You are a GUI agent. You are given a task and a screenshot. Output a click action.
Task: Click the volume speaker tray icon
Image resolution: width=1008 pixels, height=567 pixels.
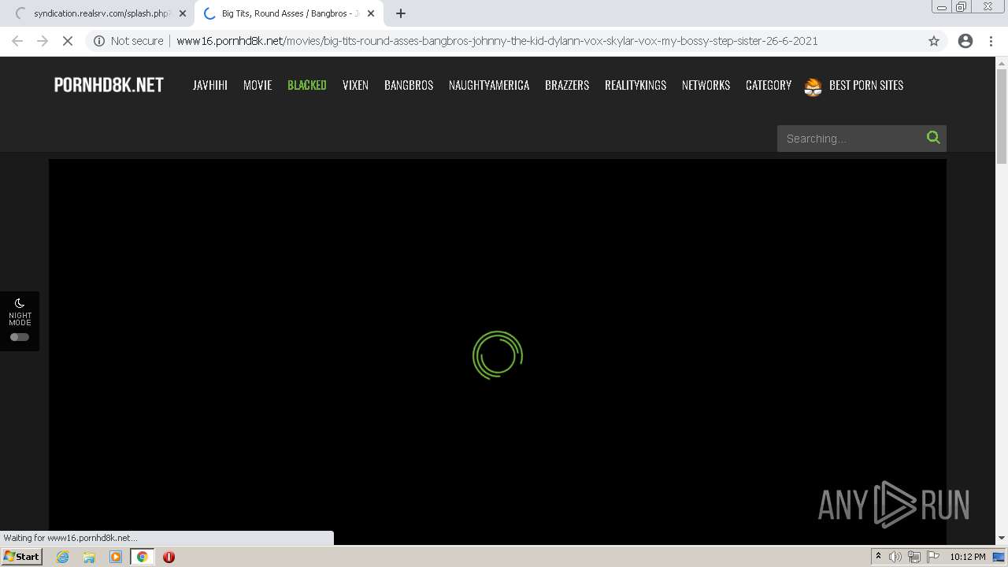pyautogui.click(x=895, y=557)
